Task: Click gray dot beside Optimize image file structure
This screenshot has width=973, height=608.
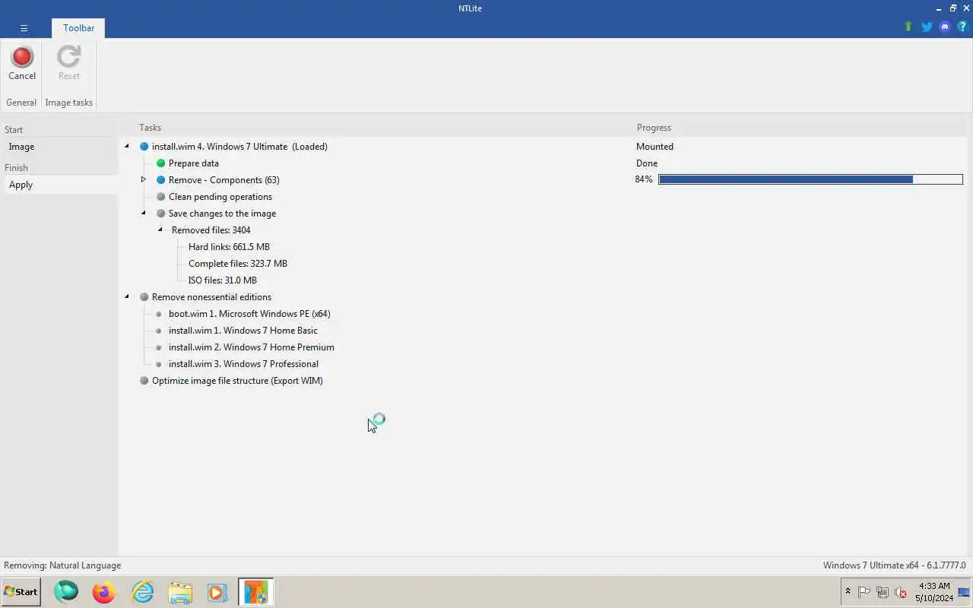Action: pyautogui.click(x=144, y=381)
